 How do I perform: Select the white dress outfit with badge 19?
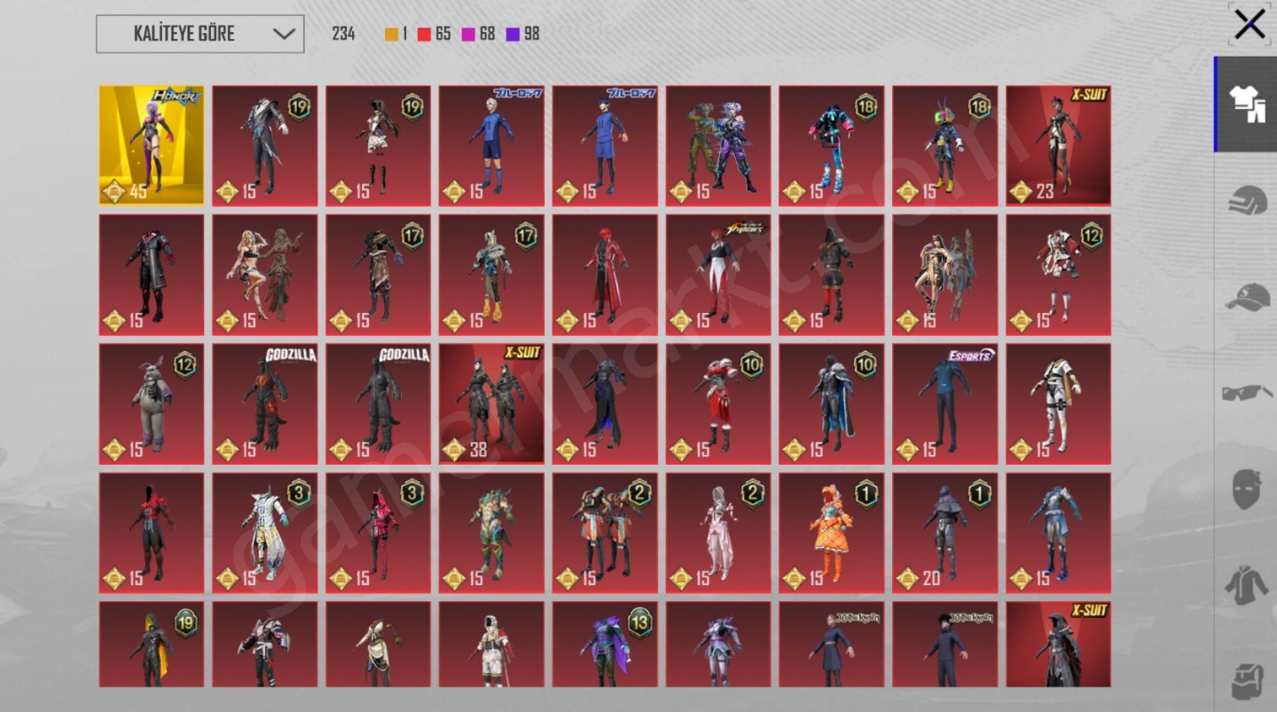(379, 145)
